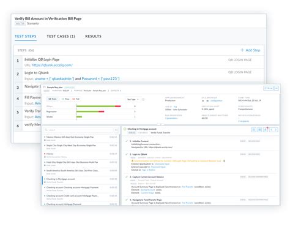Click the Verify Funds Transfer scenario label
Image resolution: width=290 pixels, height=229 pixels.
[x=160, y=133]
